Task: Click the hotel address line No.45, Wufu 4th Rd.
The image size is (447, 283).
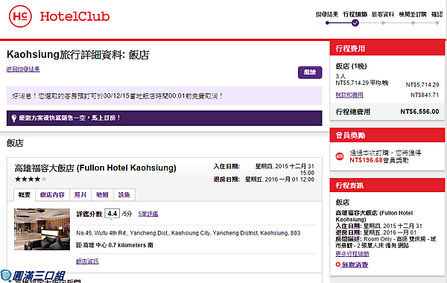Action: tap(188, 233)
